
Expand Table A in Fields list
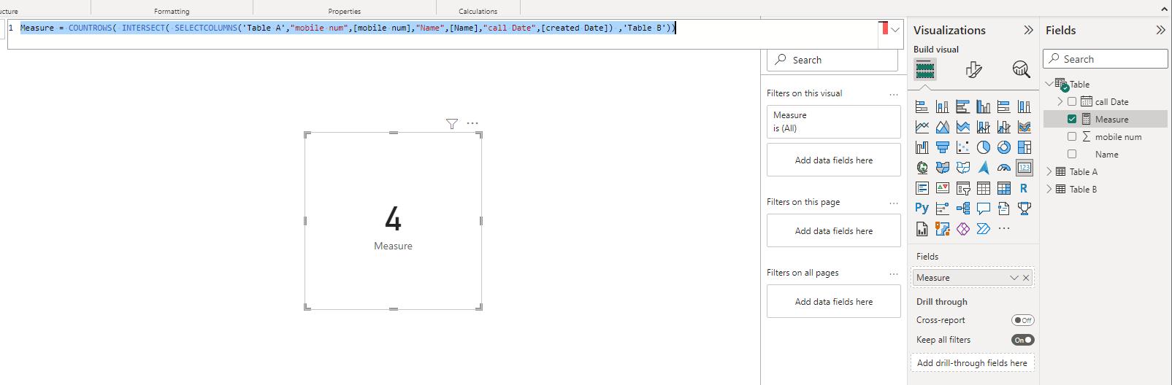pos(1049,172)
